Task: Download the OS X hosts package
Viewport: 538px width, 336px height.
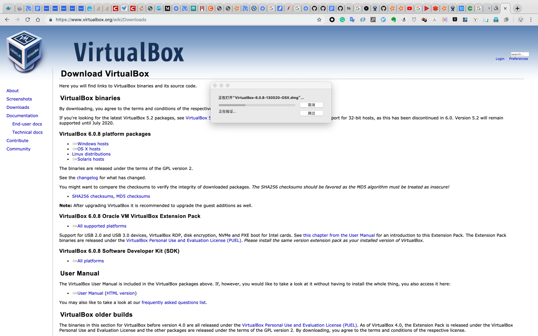Action: point(89,149)
